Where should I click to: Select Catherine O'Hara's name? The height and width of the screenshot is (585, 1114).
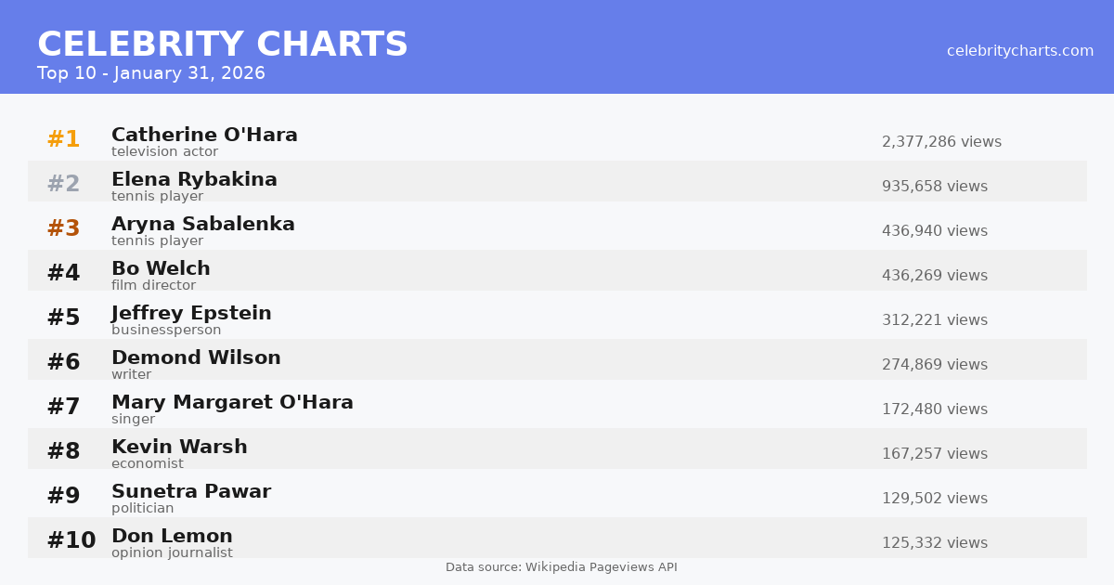point(204,136)
